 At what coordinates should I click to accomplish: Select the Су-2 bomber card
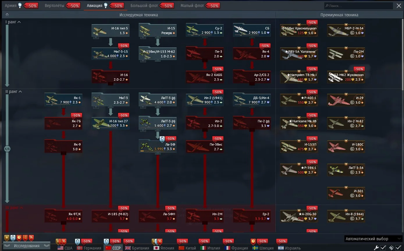click(x=205, y=30)
